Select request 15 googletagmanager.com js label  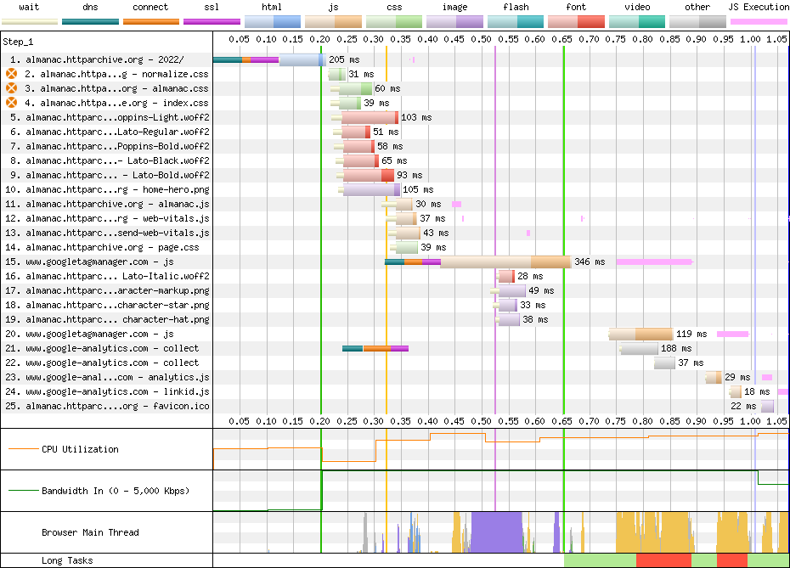click(x=89, y=262)
